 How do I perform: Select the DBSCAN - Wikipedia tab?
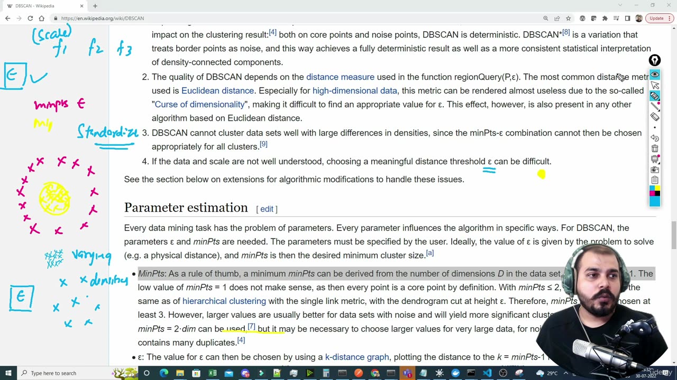click(x=44, y=6)
